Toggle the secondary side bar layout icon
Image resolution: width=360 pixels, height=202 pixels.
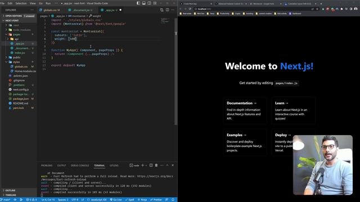click(x=149, y=3)
